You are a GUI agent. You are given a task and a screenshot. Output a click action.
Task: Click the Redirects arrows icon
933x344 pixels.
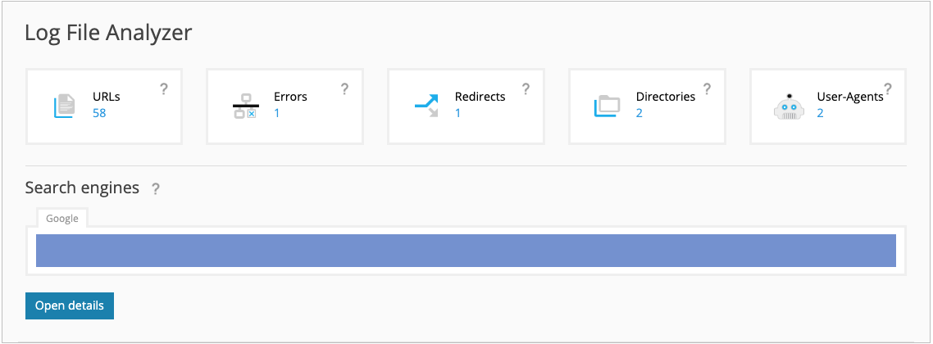pyautogui.click(x=426, y=105)
